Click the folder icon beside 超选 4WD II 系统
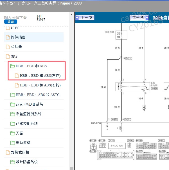 click(13, 104)
